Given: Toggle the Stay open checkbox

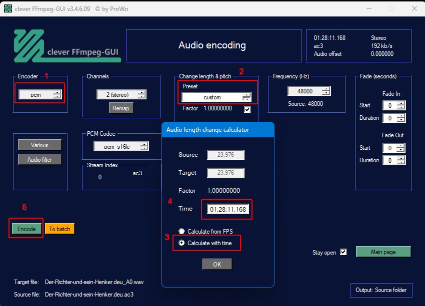Looking at the screenshot, I should click(x=343, y=252).
